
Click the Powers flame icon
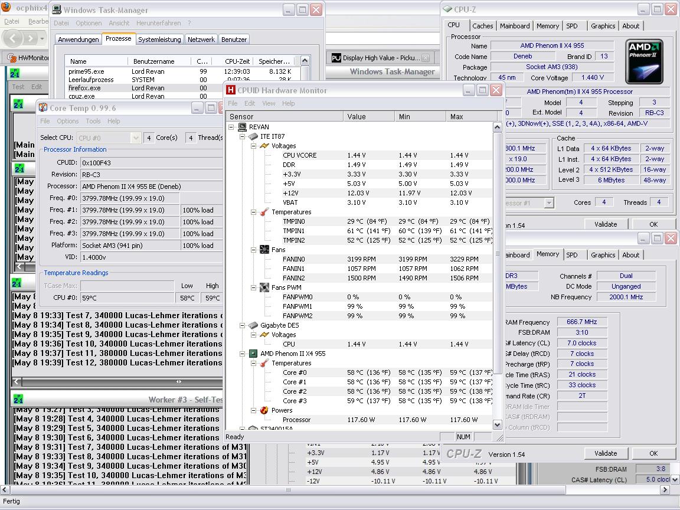264,410
